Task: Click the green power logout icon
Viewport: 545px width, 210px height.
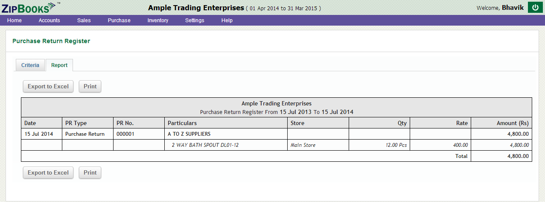Action: [535, 8]
